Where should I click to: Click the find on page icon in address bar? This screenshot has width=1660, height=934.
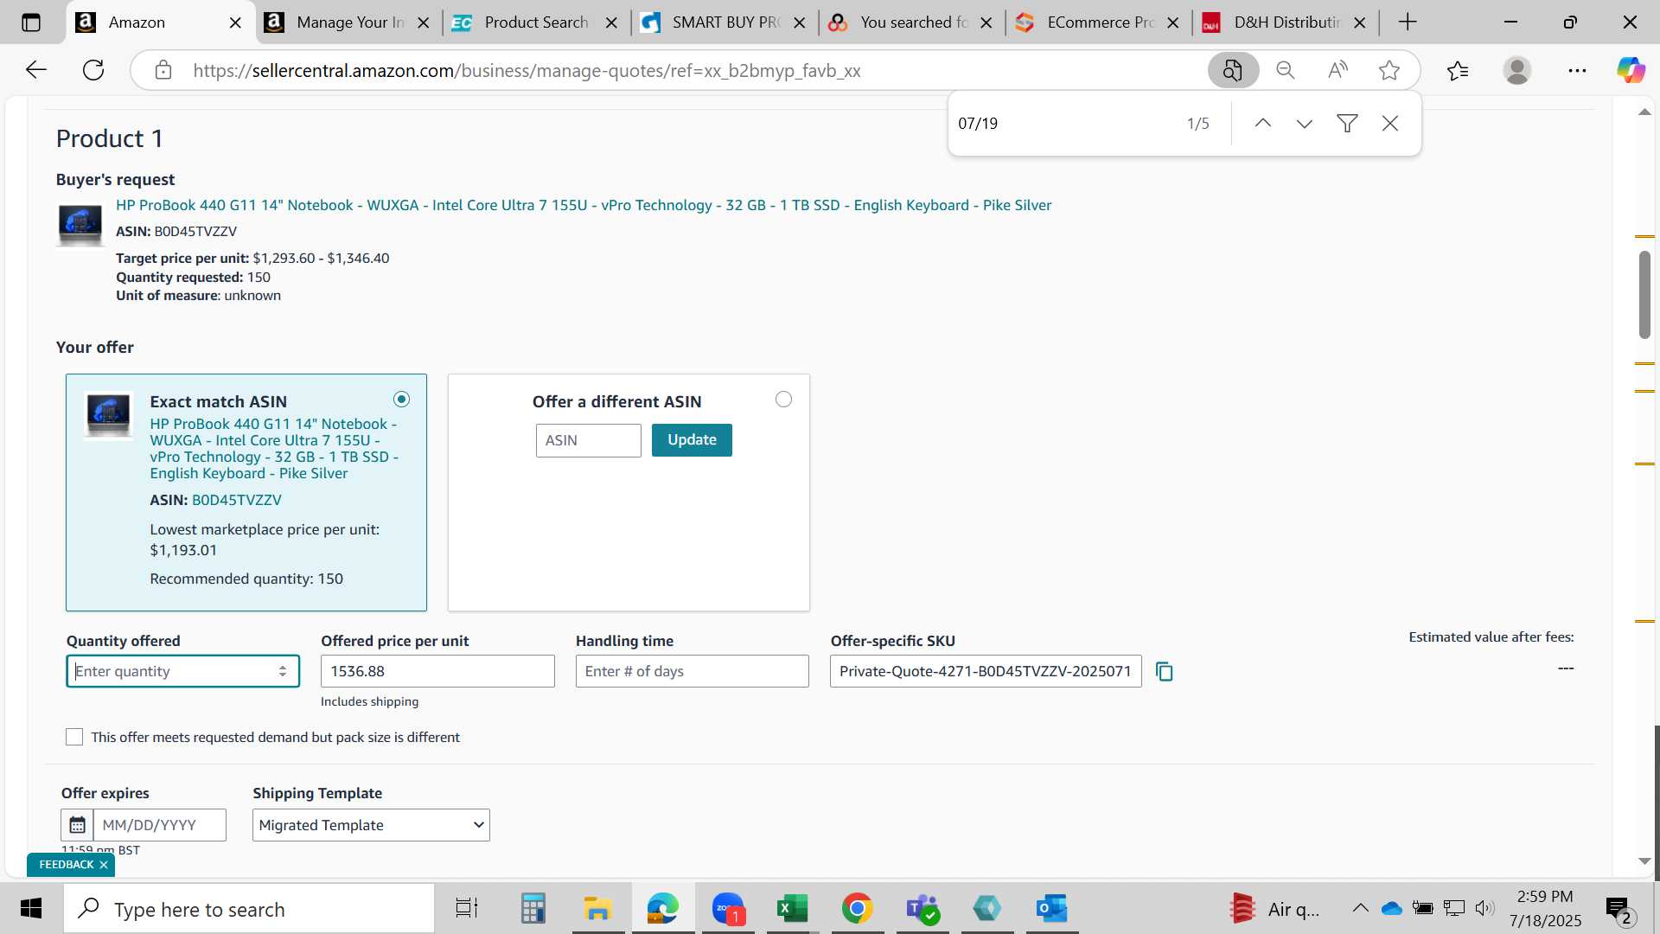point(1233,70)
